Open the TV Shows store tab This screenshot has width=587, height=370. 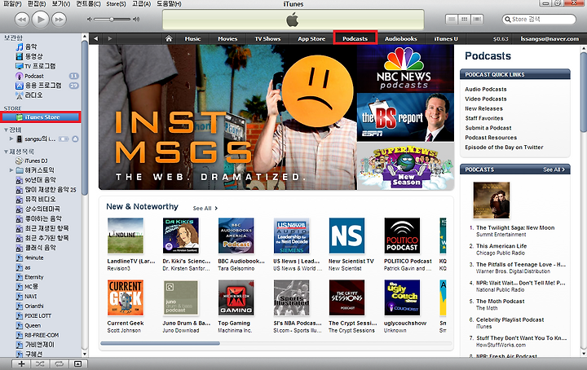(x=267, y=38)
